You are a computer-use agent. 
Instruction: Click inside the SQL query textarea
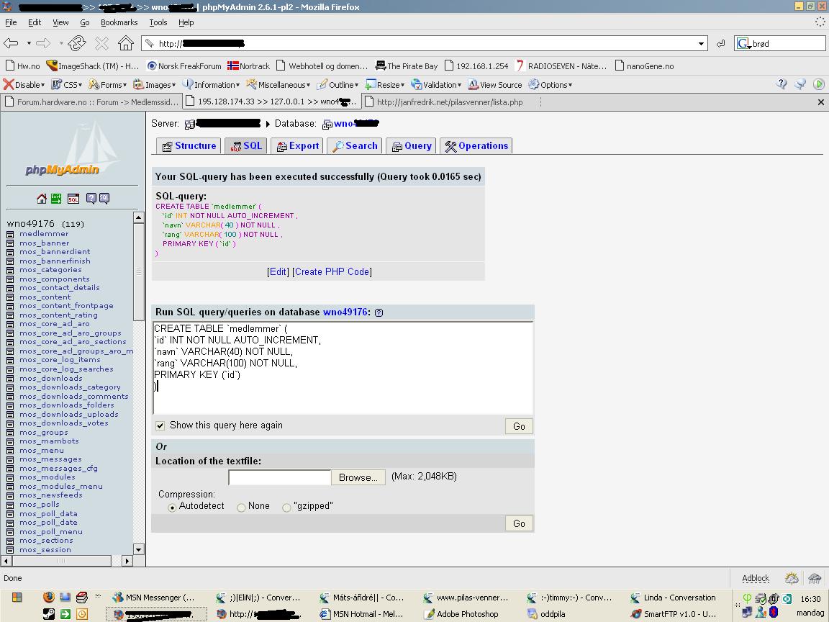(x=343, y=368)
